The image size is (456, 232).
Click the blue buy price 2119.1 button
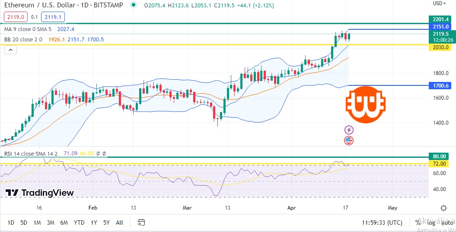(x=53, y=17)
